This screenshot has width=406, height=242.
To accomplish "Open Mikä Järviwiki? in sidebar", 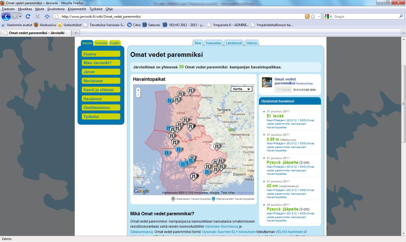I will (101, 63).
